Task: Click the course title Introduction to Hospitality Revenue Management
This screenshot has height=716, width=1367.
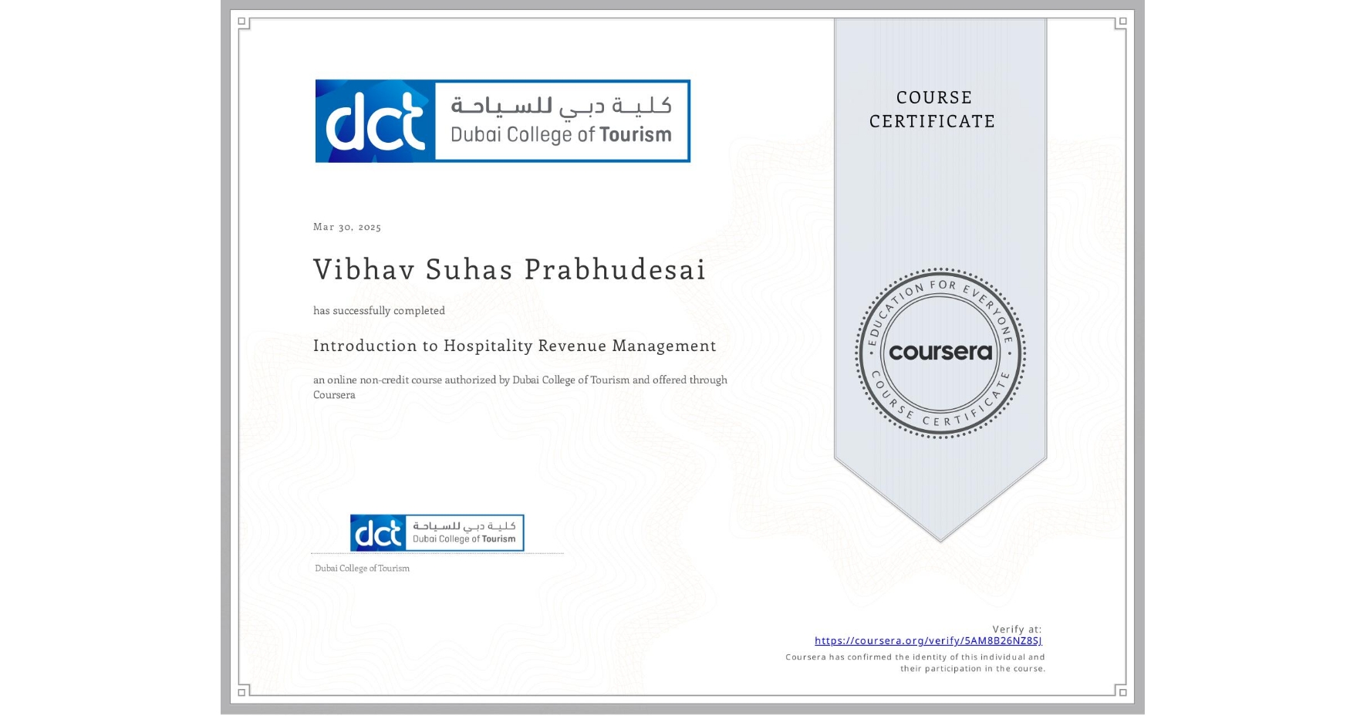Action: click(514, 346)
